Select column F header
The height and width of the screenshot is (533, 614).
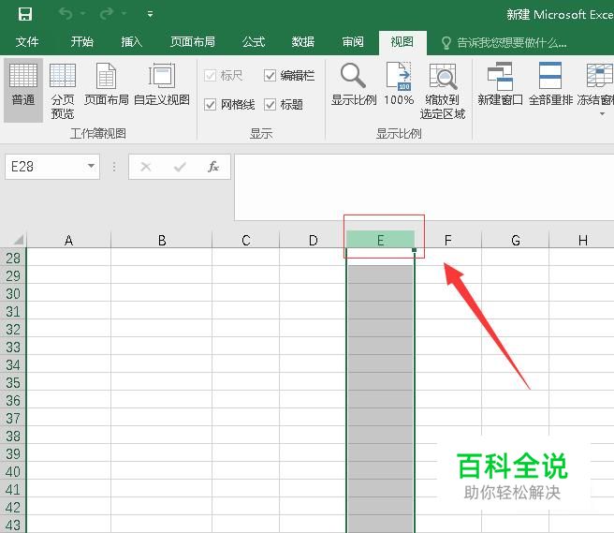pos(448,240)
